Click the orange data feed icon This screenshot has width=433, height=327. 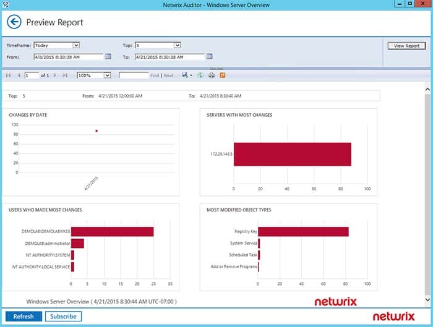coord(223,75)
